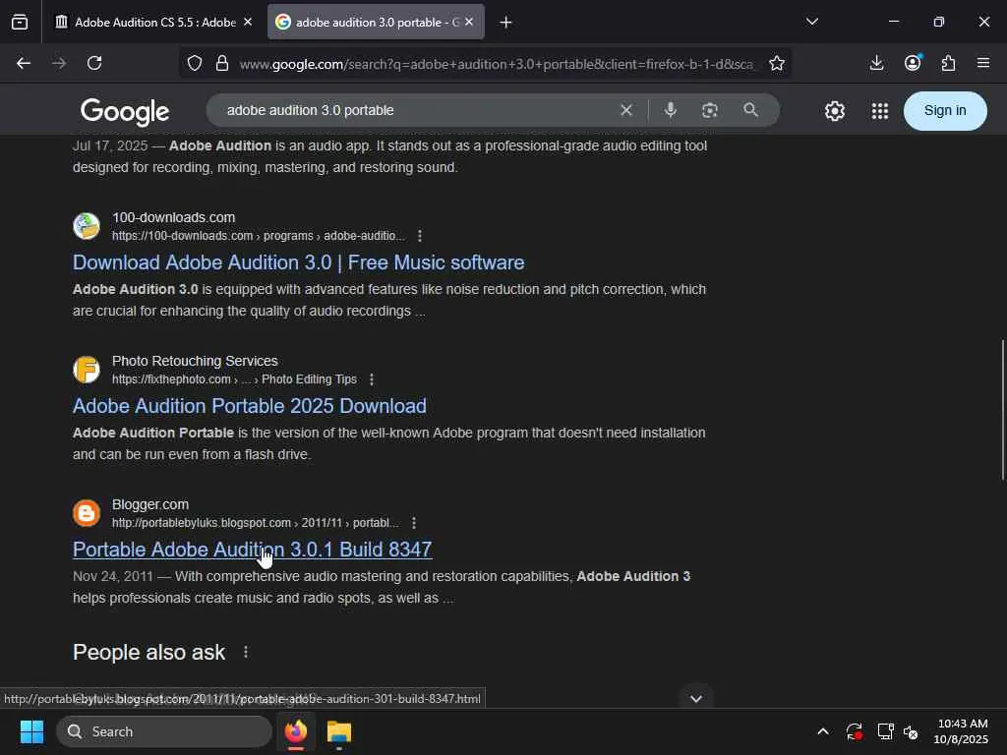1007x755 pixels.
Task: Click the portablebyluks.blogspot.com URL breadcrumb
Action: point(256,523)
